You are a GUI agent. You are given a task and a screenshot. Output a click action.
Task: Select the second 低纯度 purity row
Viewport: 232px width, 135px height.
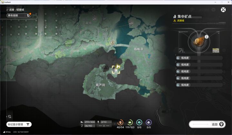(x=199, y=65)
